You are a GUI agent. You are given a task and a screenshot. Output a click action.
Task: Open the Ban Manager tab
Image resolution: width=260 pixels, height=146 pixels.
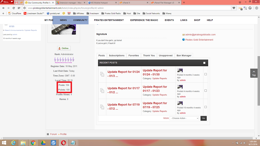click(x=184, y=56)
